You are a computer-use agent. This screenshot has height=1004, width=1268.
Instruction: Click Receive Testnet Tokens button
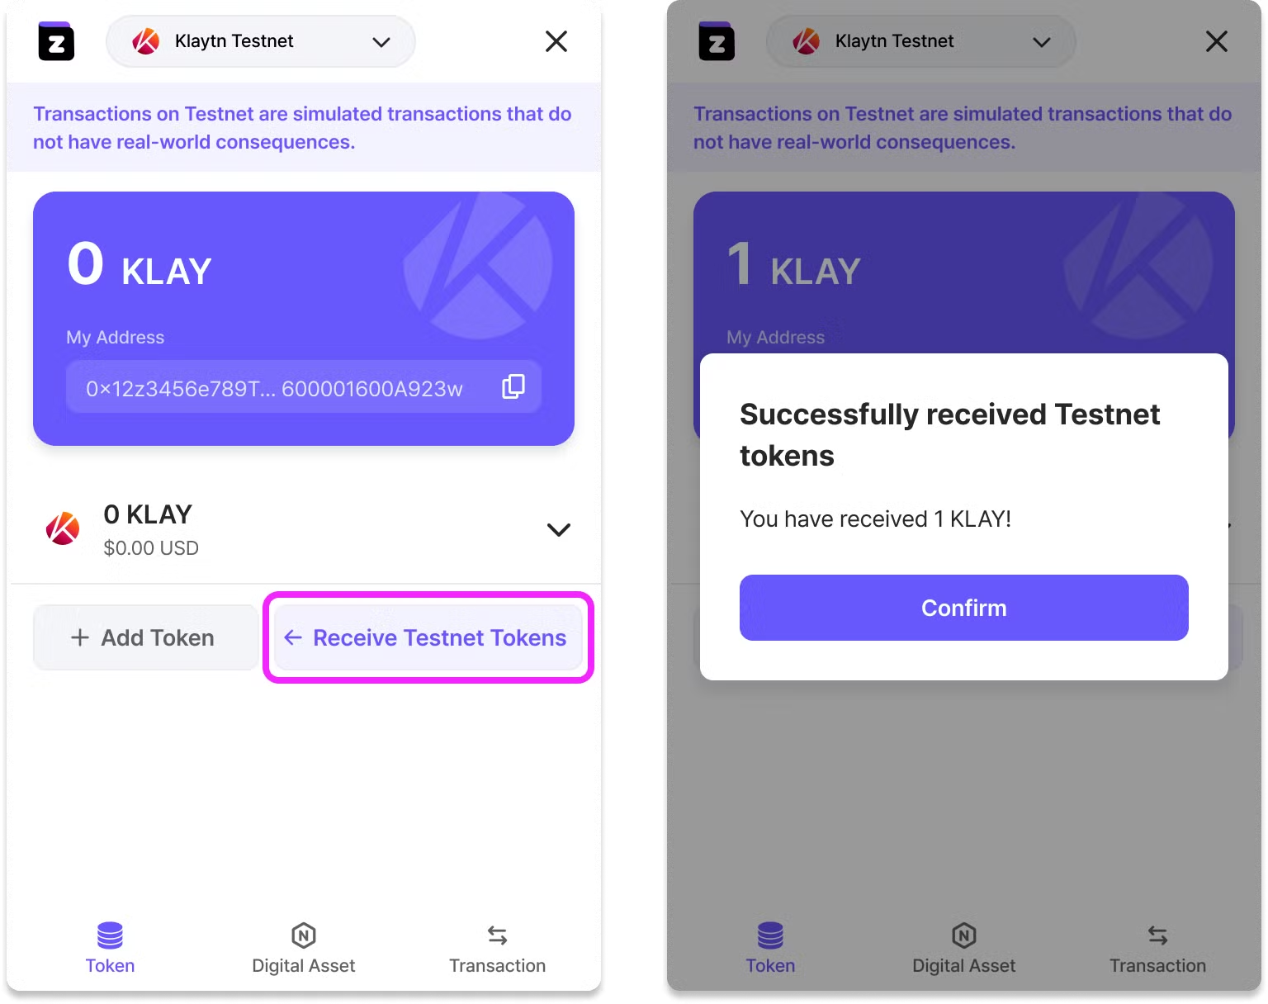(428, 637)
